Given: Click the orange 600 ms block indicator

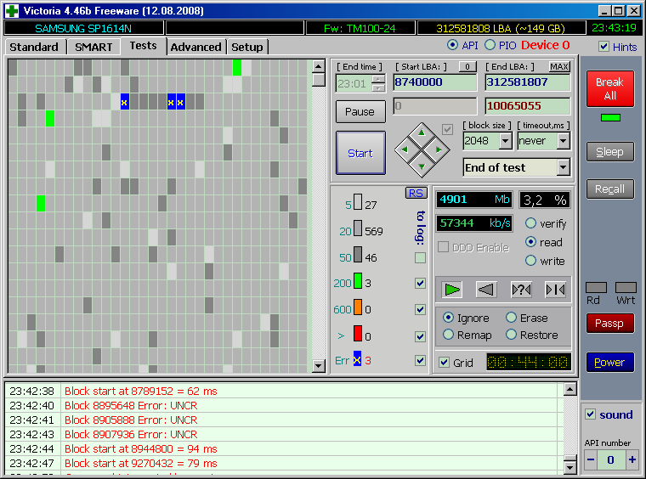Looking at the screenshot, I should [x=358, y=307].
